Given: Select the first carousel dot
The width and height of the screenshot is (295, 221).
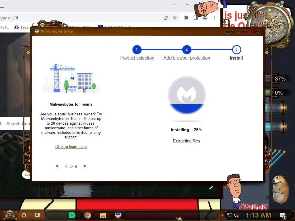Looking at the screenshot, I should (x=67, y=167).
